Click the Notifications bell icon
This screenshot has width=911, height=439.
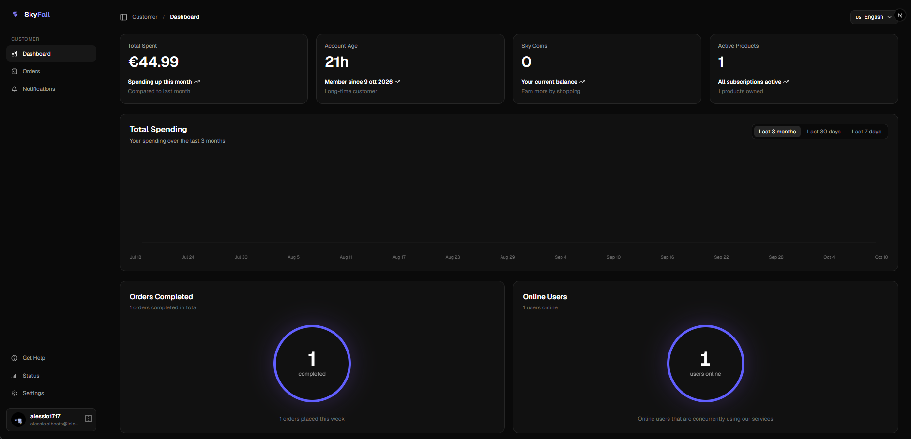pyautogui.click(x=15, y=89)
